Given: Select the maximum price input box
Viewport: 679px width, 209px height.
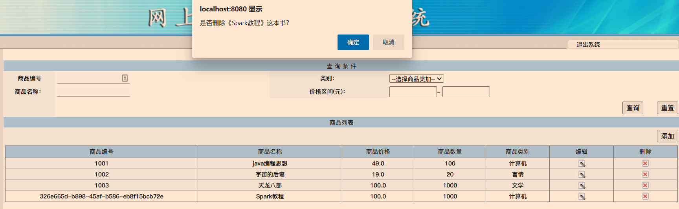Looking at the screenshot, I should click(x=466, y=92).
